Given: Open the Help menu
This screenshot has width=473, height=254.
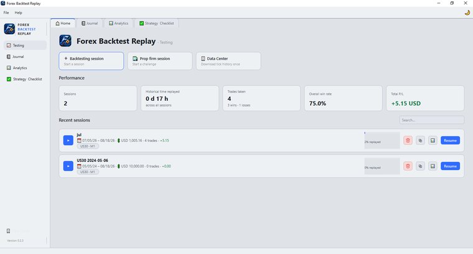Looking at the screenshot, I should [x=19, y=12].
